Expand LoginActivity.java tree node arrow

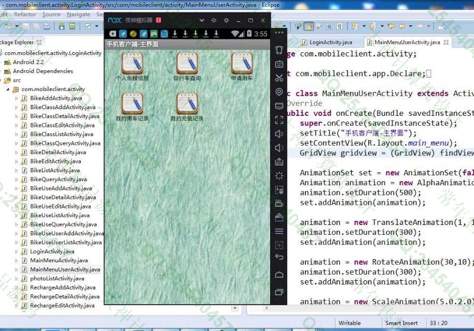coord(17,251)
